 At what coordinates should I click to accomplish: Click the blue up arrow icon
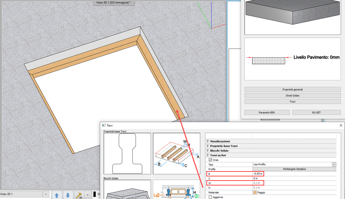57,195
